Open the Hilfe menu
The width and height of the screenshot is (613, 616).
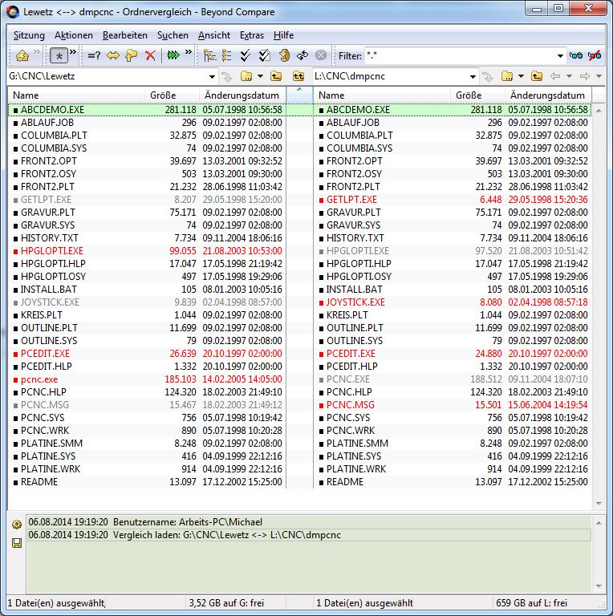pyautogui.click(x=284, y=35)
